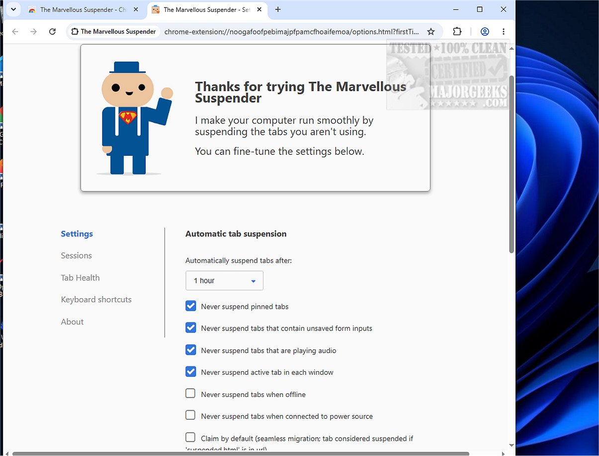Click the browser back arrow
This screenshot has width=599, height=456.
[15, 32]
